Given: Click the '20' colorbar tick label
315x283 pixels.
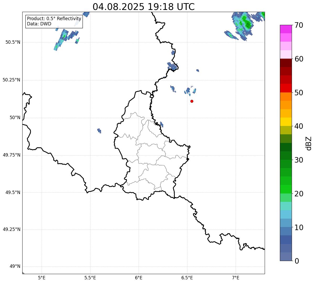Looking at the screenshot, I should tap(299, 194).
